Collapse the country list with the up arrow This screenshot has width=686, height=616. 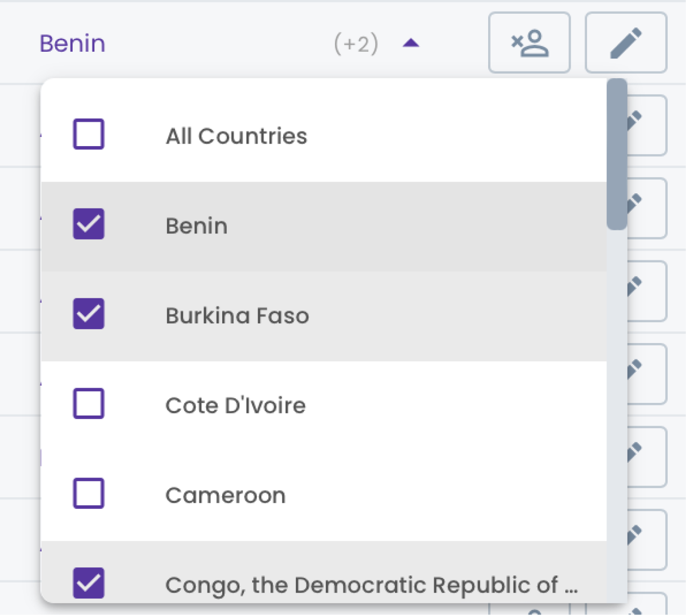(410, 43)
